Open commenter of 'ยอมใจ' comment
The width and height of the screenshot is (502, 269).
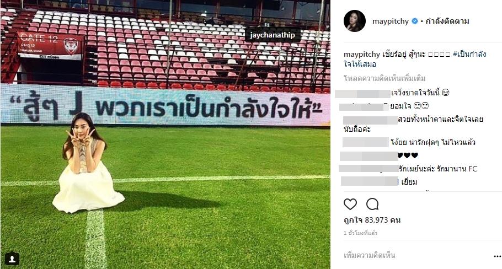pyautogui.click(x=364, y=106)
